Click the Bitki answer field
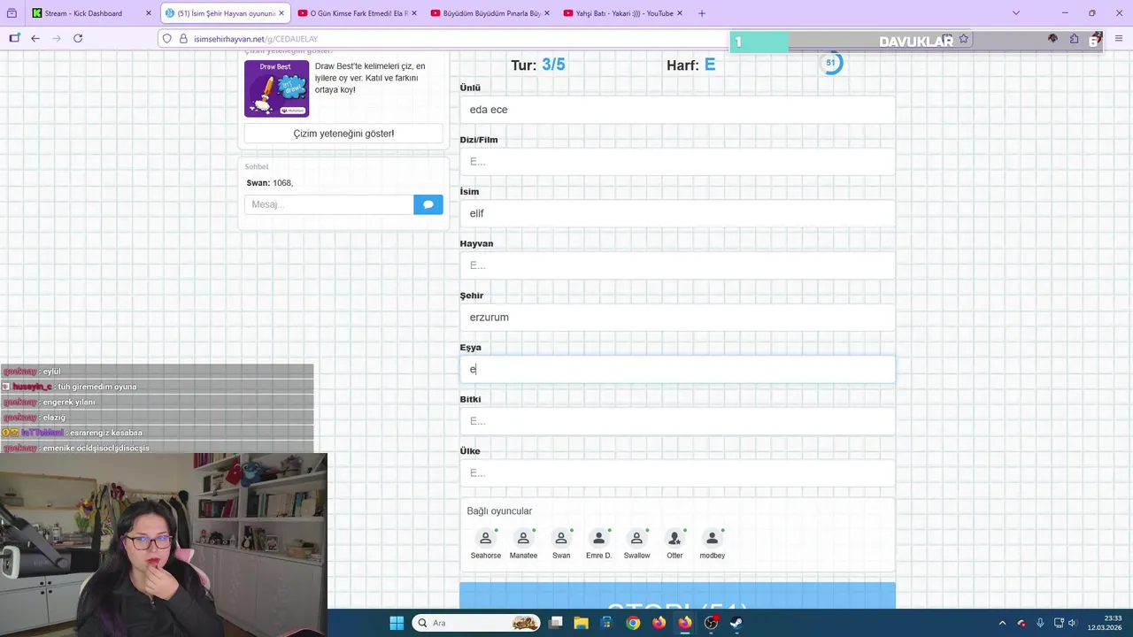 pos(677,421)
